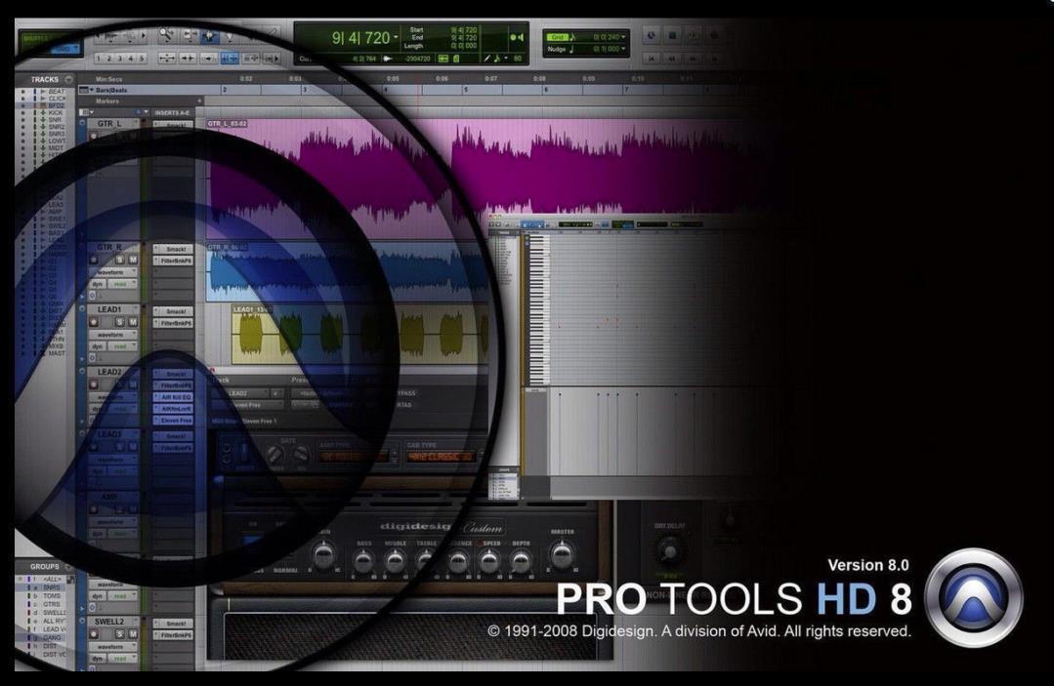Screen dimensions: 1054x686
Task: Click the transport Rewind button
Action: pos(671,59)
